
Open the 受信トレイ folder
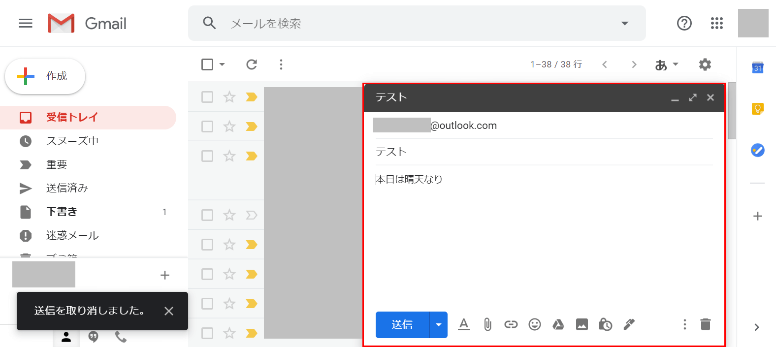click(x=88, y=118)
